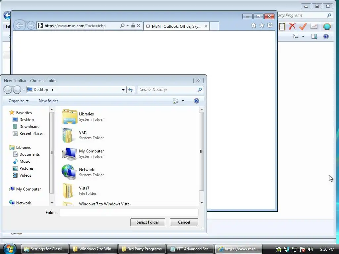Click the refresh button beside path bar
This screenshot has width=339, height=254.
point(131,90)
